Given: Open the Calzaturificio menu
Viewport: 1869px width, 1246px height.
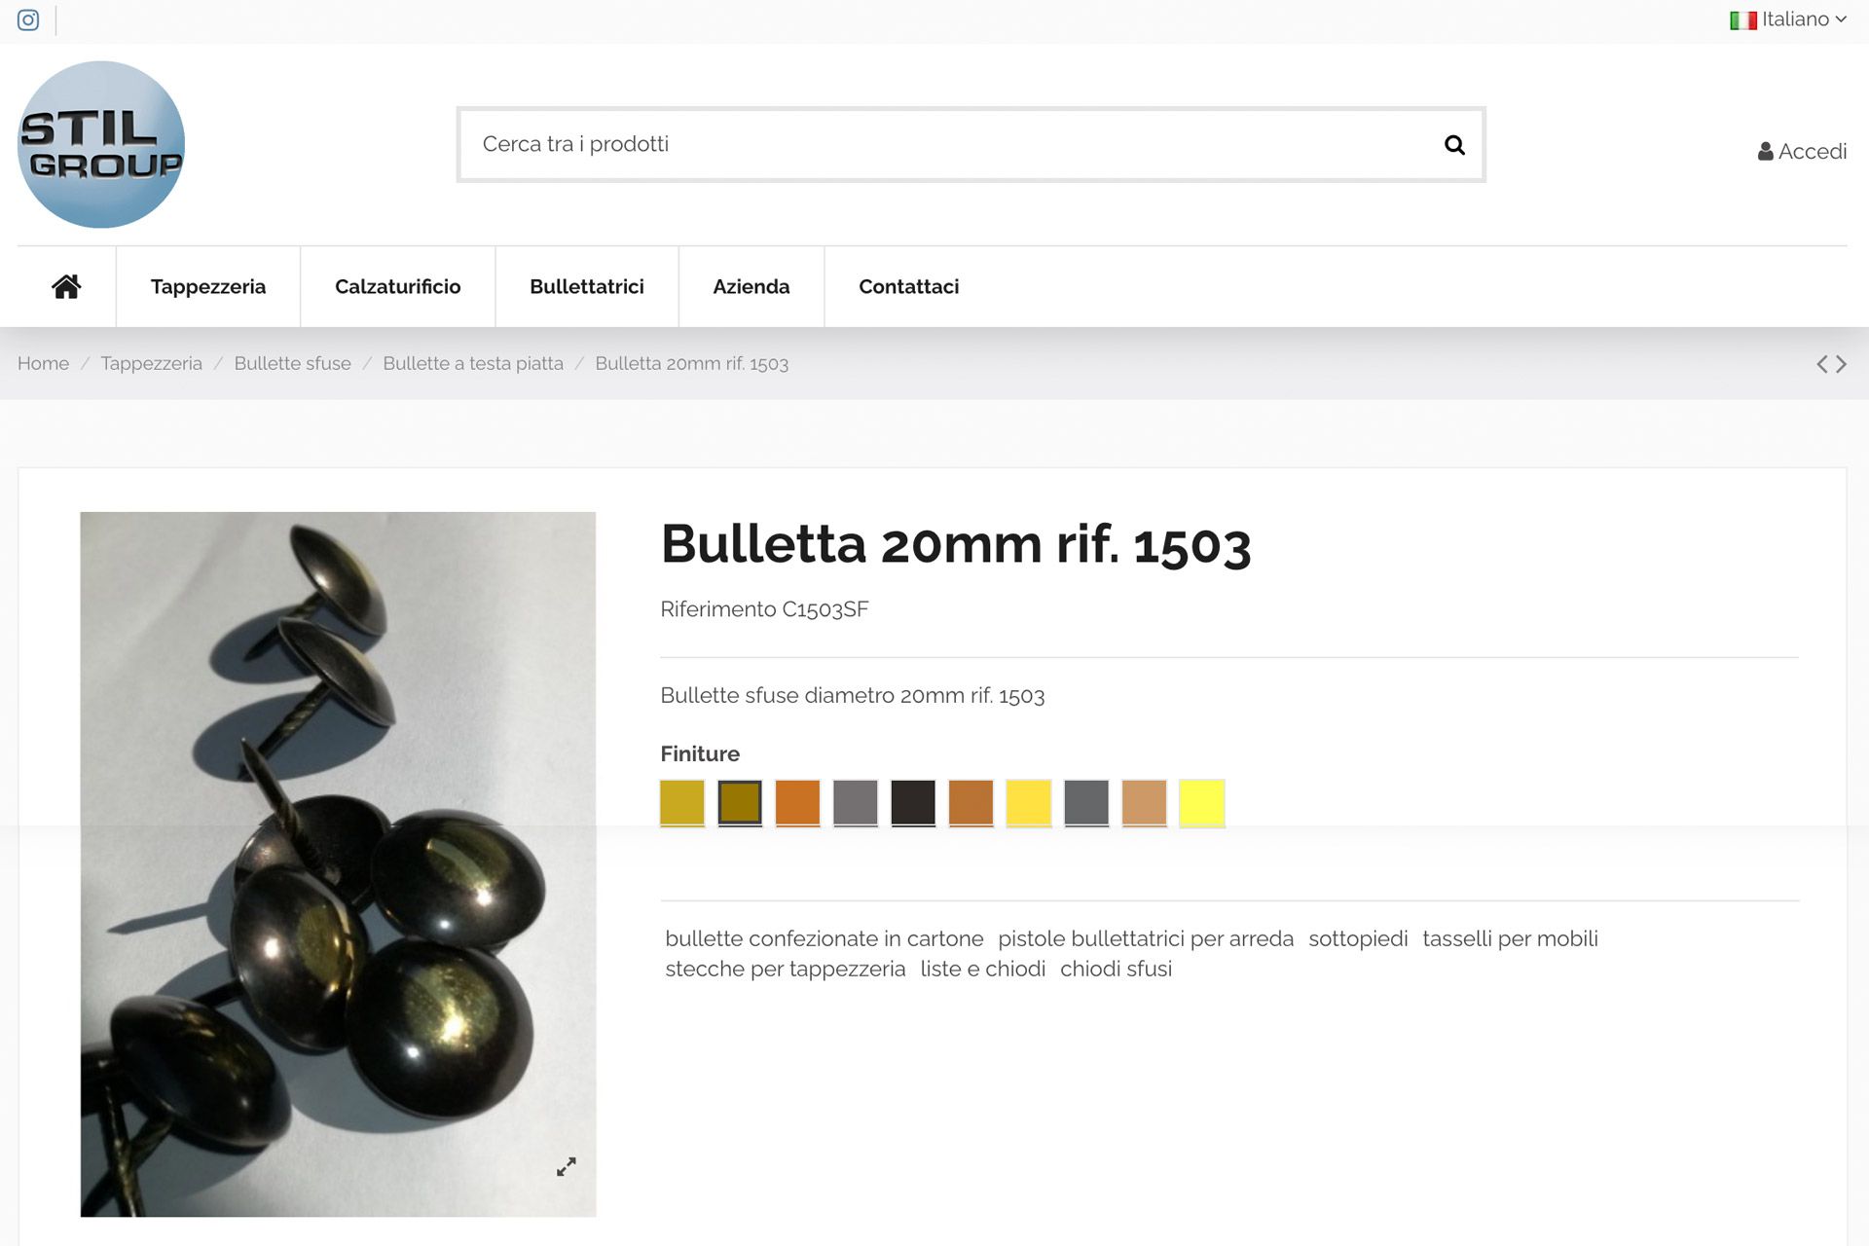Looking at the screenshot, I should (398, 286).
